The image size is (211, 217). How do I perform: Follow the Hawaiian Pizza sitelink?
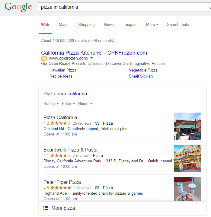(x=63, y=70)
